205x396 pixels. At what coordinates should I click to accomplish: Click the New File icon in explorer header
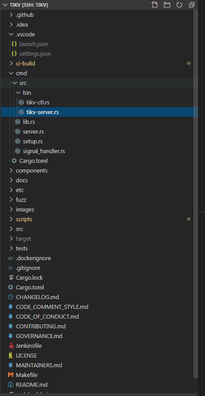click(x=154, y=5)
